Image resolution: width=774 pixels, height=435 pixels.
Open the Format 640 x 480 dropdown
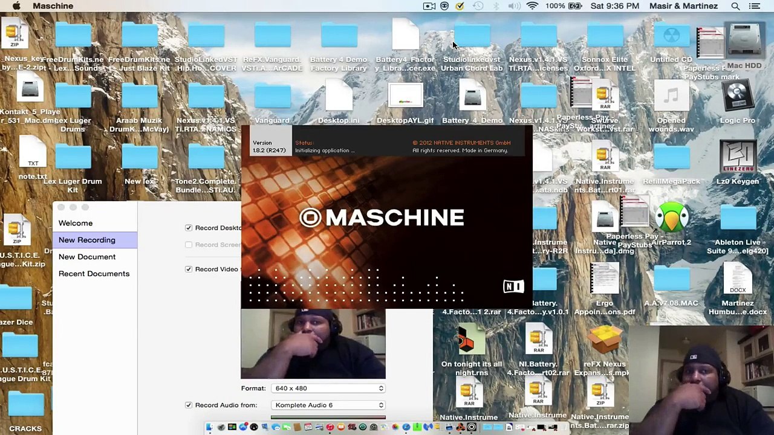pyautogui.click(x=328, y=388)
